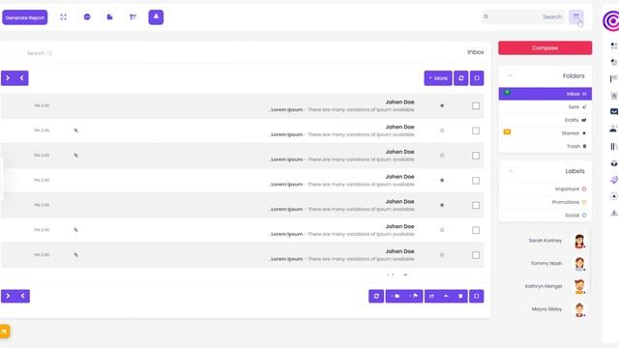Click the trash icon in the bottom toolbar

click(460, 297)
